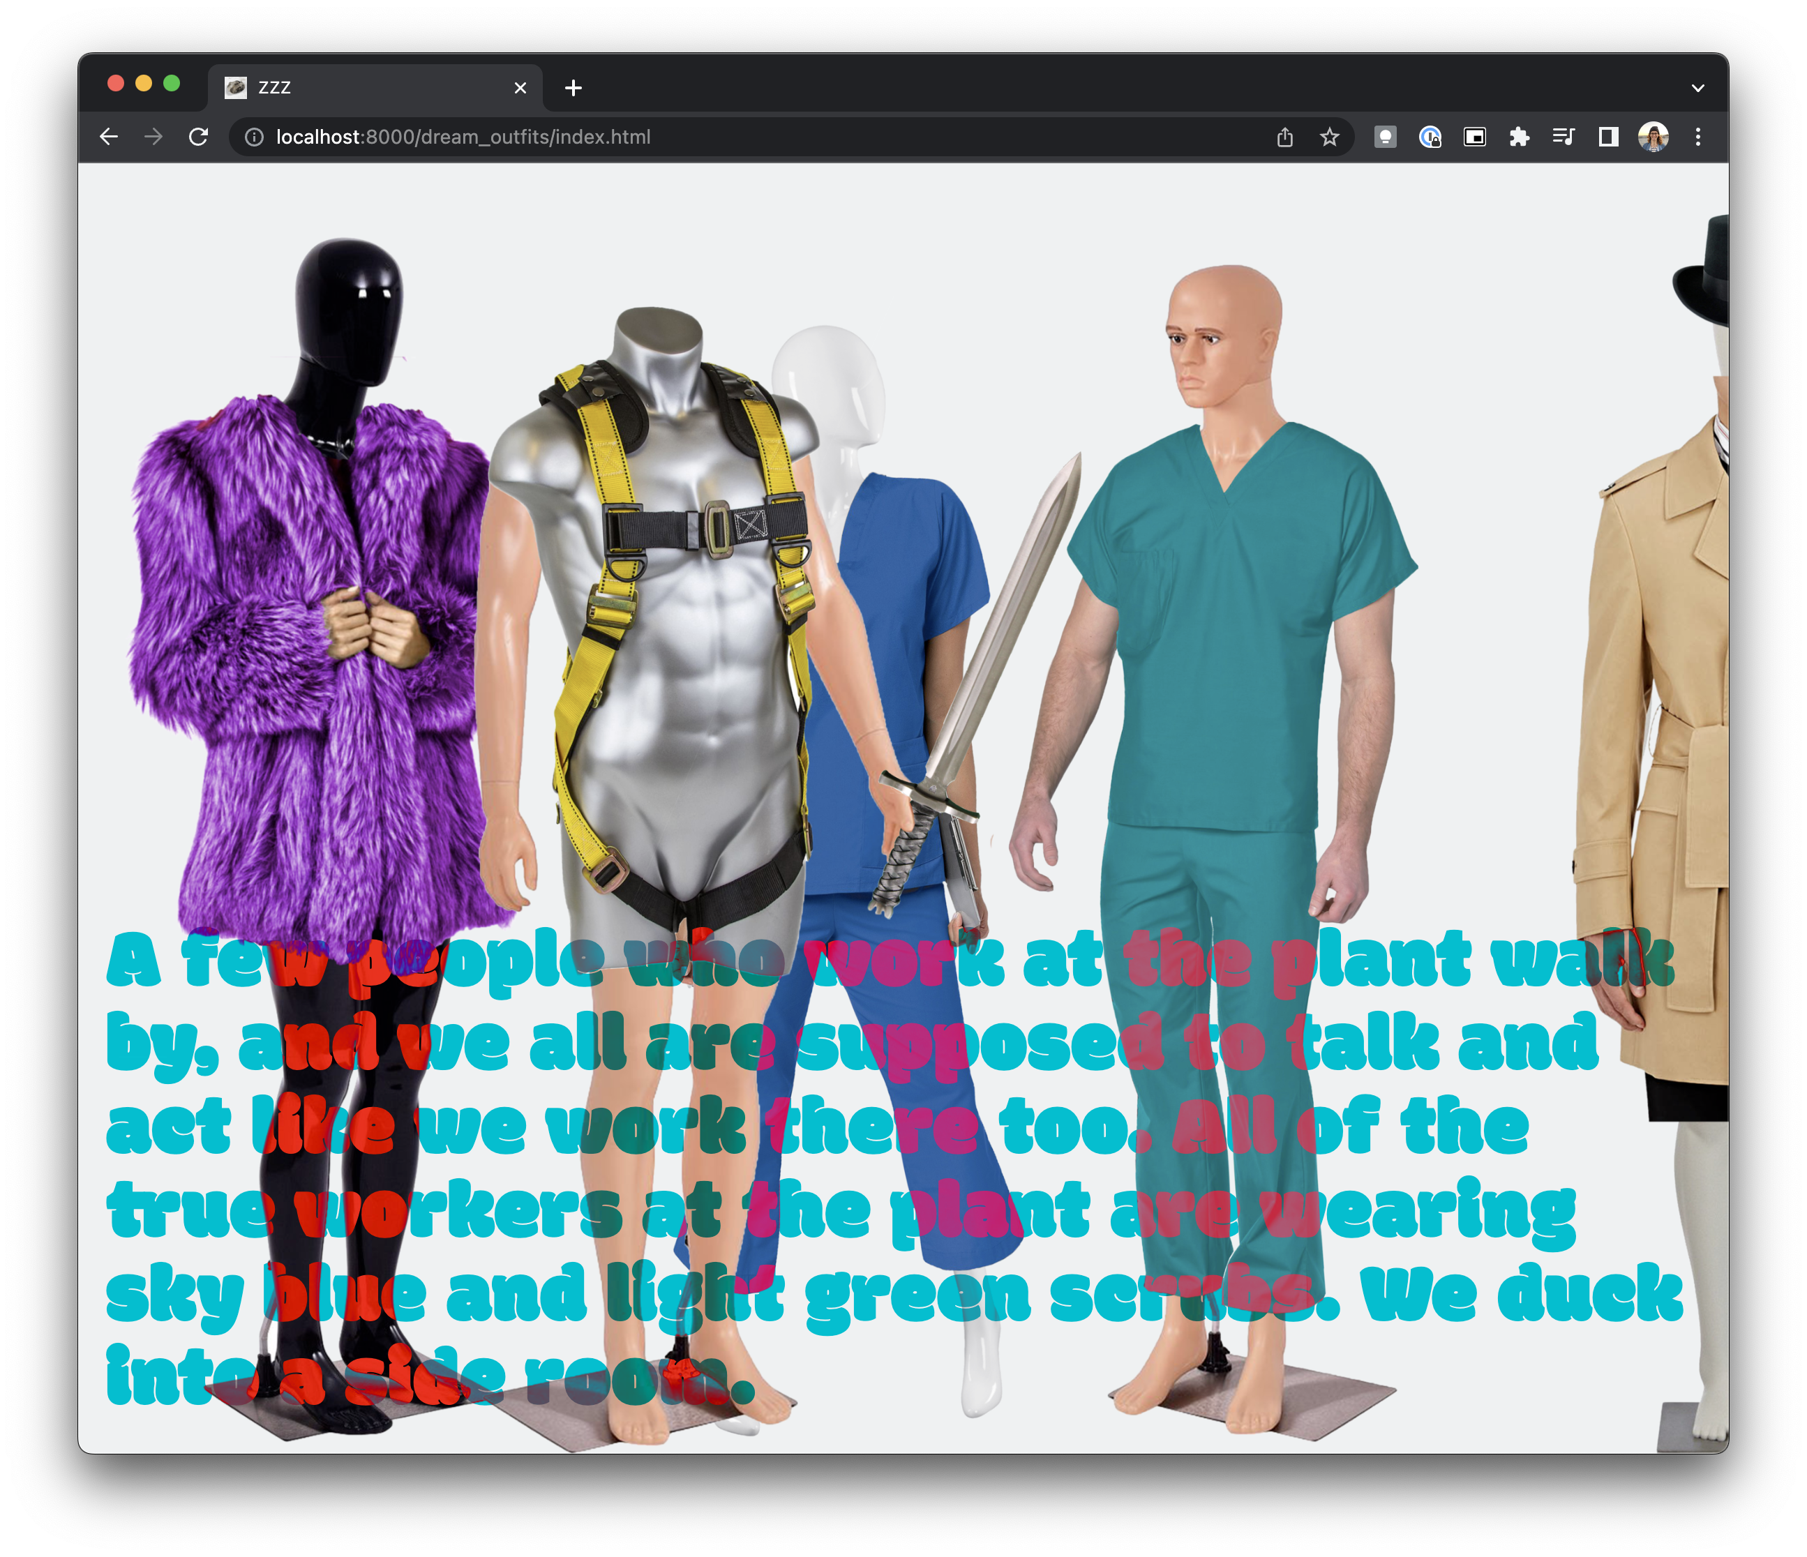Screen dimensions: 1807x1557
Task: Click the ZZZ tab favicon
Action: pos(236,87)
